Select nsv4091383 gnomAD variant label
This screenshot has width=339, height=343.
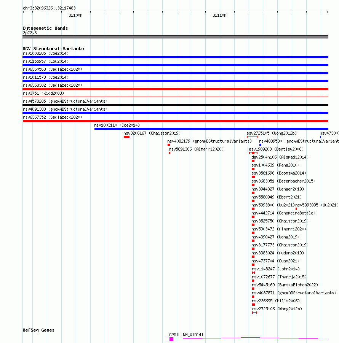point(65,109)
